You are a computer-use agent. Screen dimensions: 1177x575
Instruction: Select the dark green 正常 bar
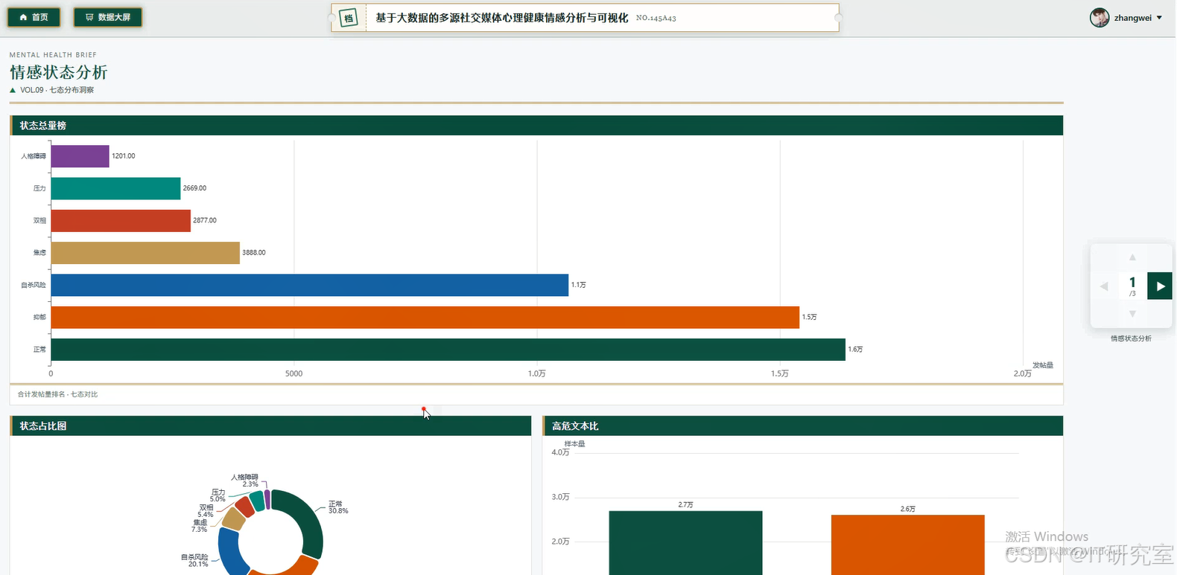click(448, 350)
